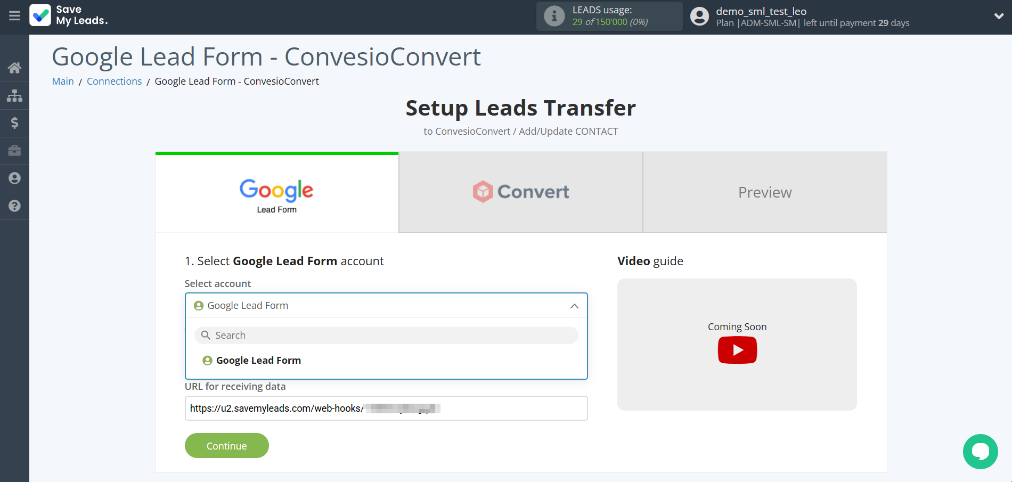The height and width of the screenshot is (482, 1012).
Task: Open the Connections sitemap icon in the sidebar
Action: [14, 95]
